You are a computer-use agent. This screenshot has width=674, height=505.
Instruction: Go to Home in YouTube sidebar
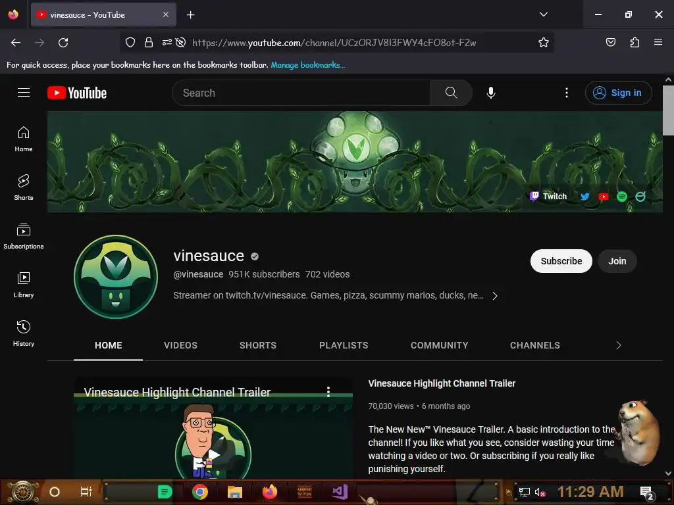24,139
